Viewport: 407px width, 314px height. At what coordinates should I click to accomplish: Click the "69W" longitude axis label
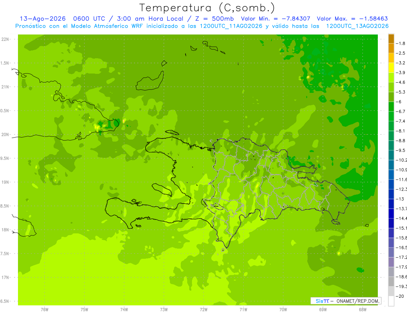(323, 310)
